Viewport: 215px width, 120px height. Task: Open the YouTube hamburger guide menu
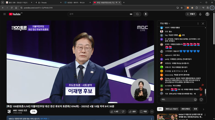pos(5,14)
